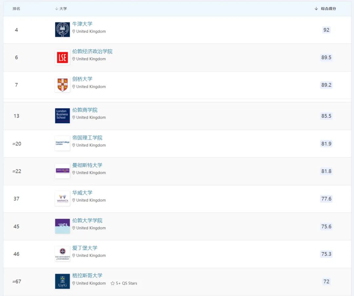
Task: Click the score 81.9 cell
Action: click(x=326, y=144)
